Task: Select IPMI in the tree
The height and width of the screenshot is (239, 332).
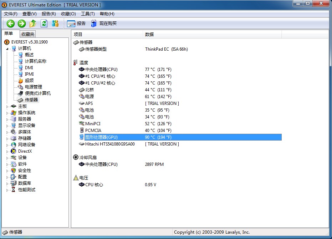Action: point(29,74)
